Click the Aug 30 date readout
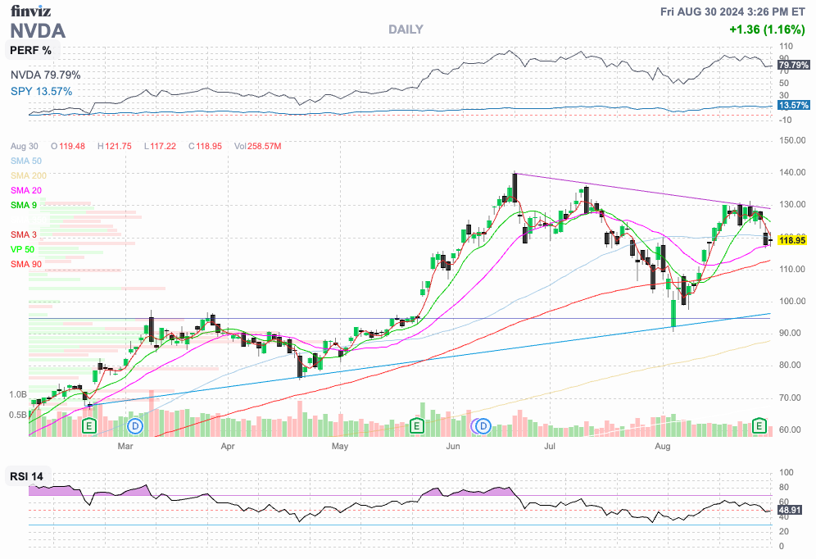The height and width of the screenshot is (559, 816). (25, 146)
